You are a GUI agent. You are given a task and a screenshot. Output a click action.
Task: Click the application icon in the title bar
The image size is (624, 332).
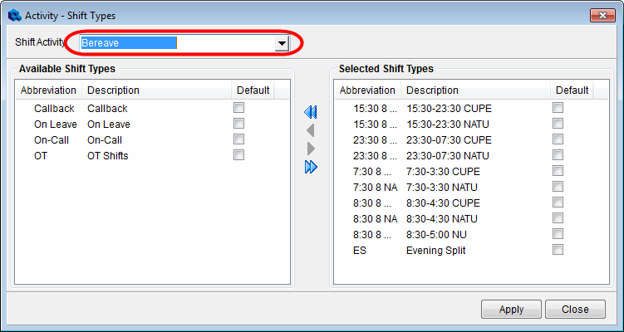point(12,15)
